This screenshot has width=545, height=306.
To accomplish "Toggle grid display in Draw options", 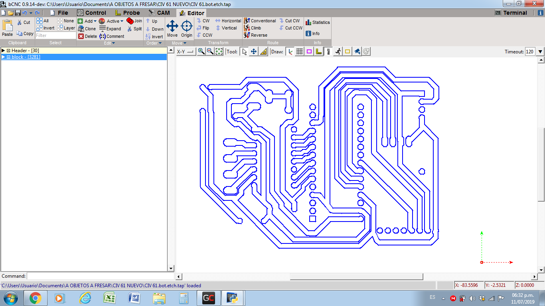I will click(x=300, y=51).
